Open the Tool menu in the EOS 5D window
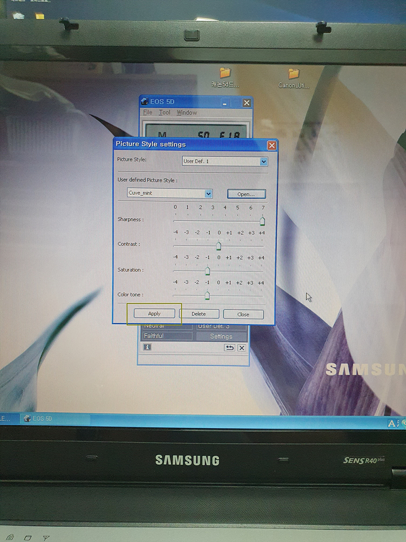Viewport: 406px width, 542px height. (x=164, y=112)
